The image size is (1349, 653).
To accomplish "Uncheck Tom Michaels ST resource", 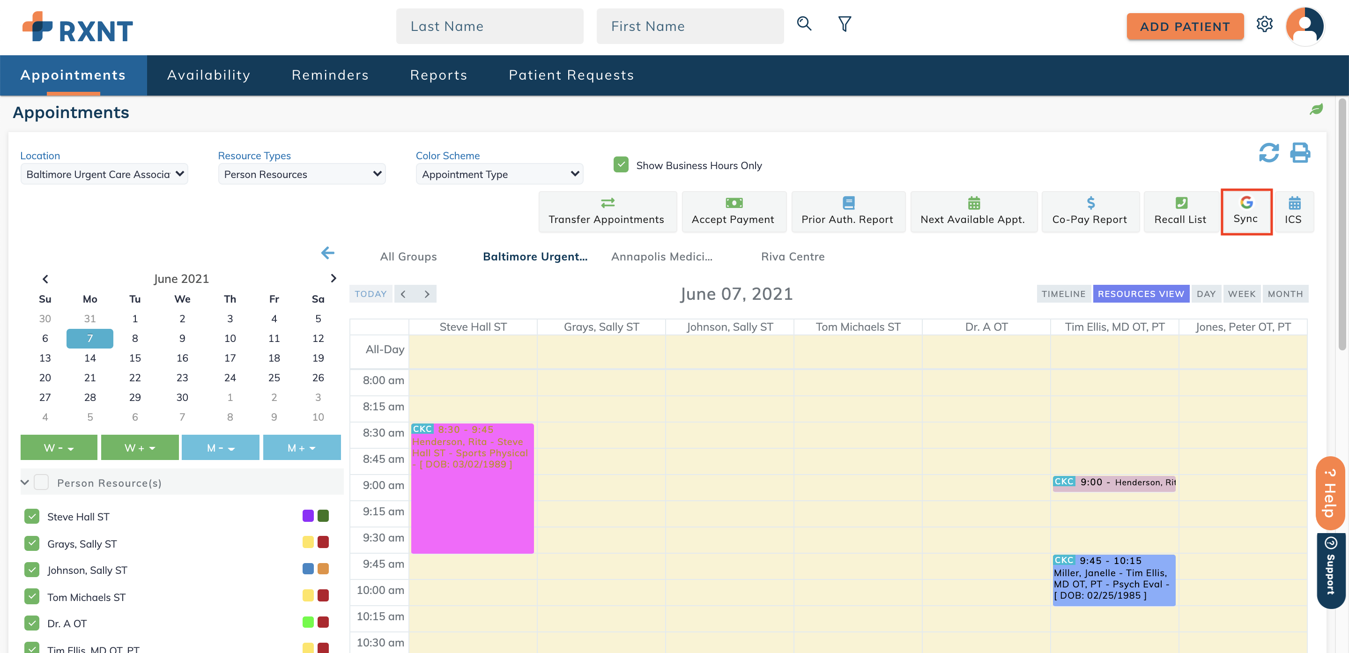I will tap(32, 596).
